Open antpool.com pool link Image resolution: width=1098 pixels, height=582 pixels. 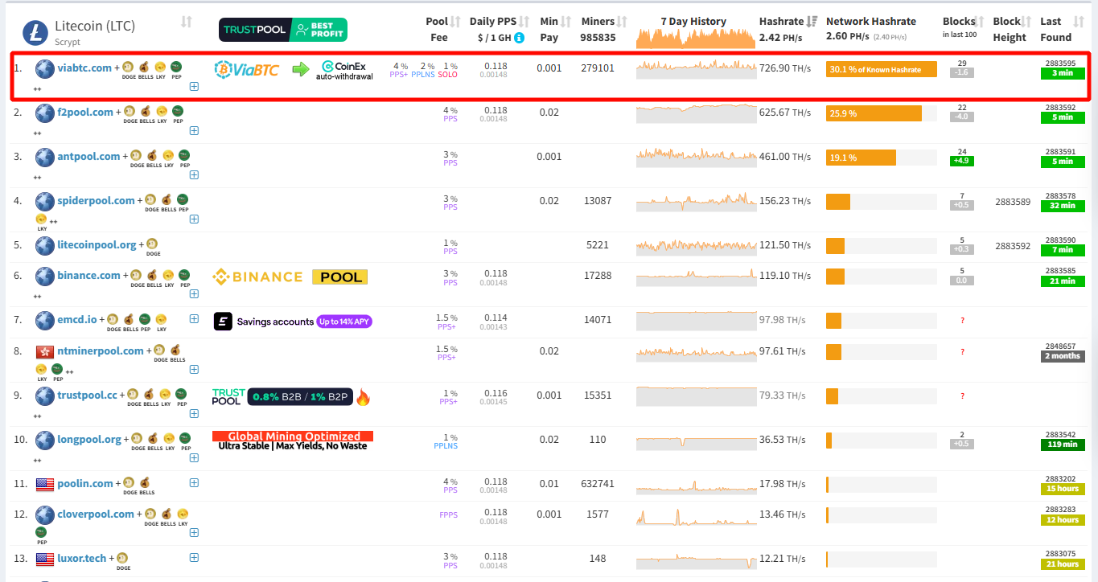click(88, 156)
